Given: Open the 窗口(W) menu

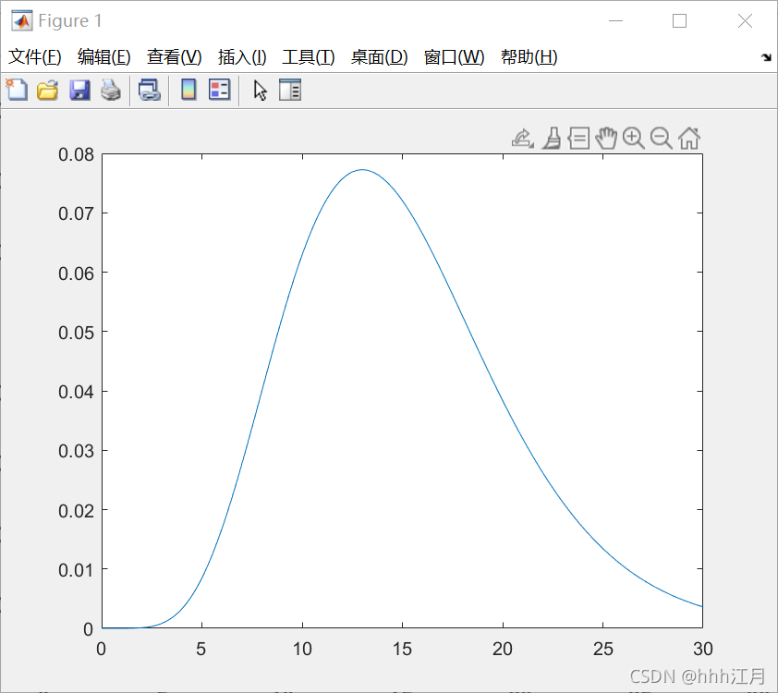Looking at the screenshot, I should (x=454, y=57).
